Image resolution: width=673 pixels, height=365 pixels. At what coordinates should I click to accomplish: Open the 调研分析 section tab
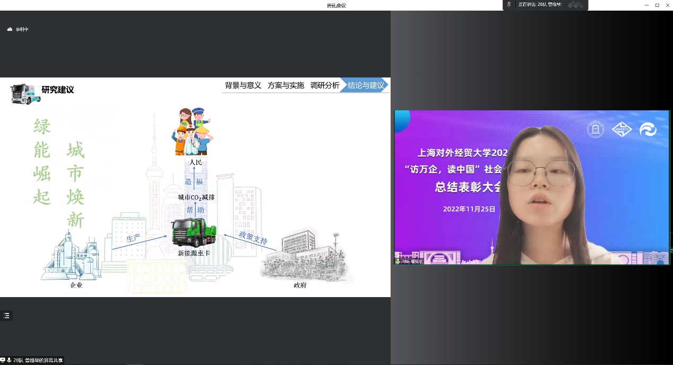pos(324,85)
